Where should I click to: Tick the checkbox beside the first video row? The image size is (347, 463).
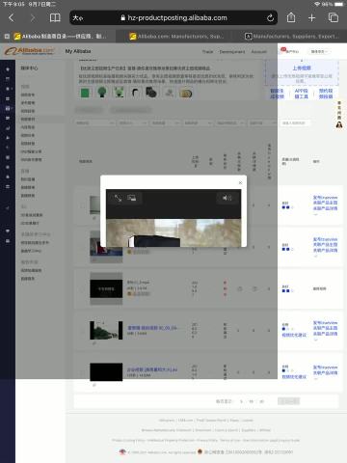pyautogui.click(x=82, y=205)
